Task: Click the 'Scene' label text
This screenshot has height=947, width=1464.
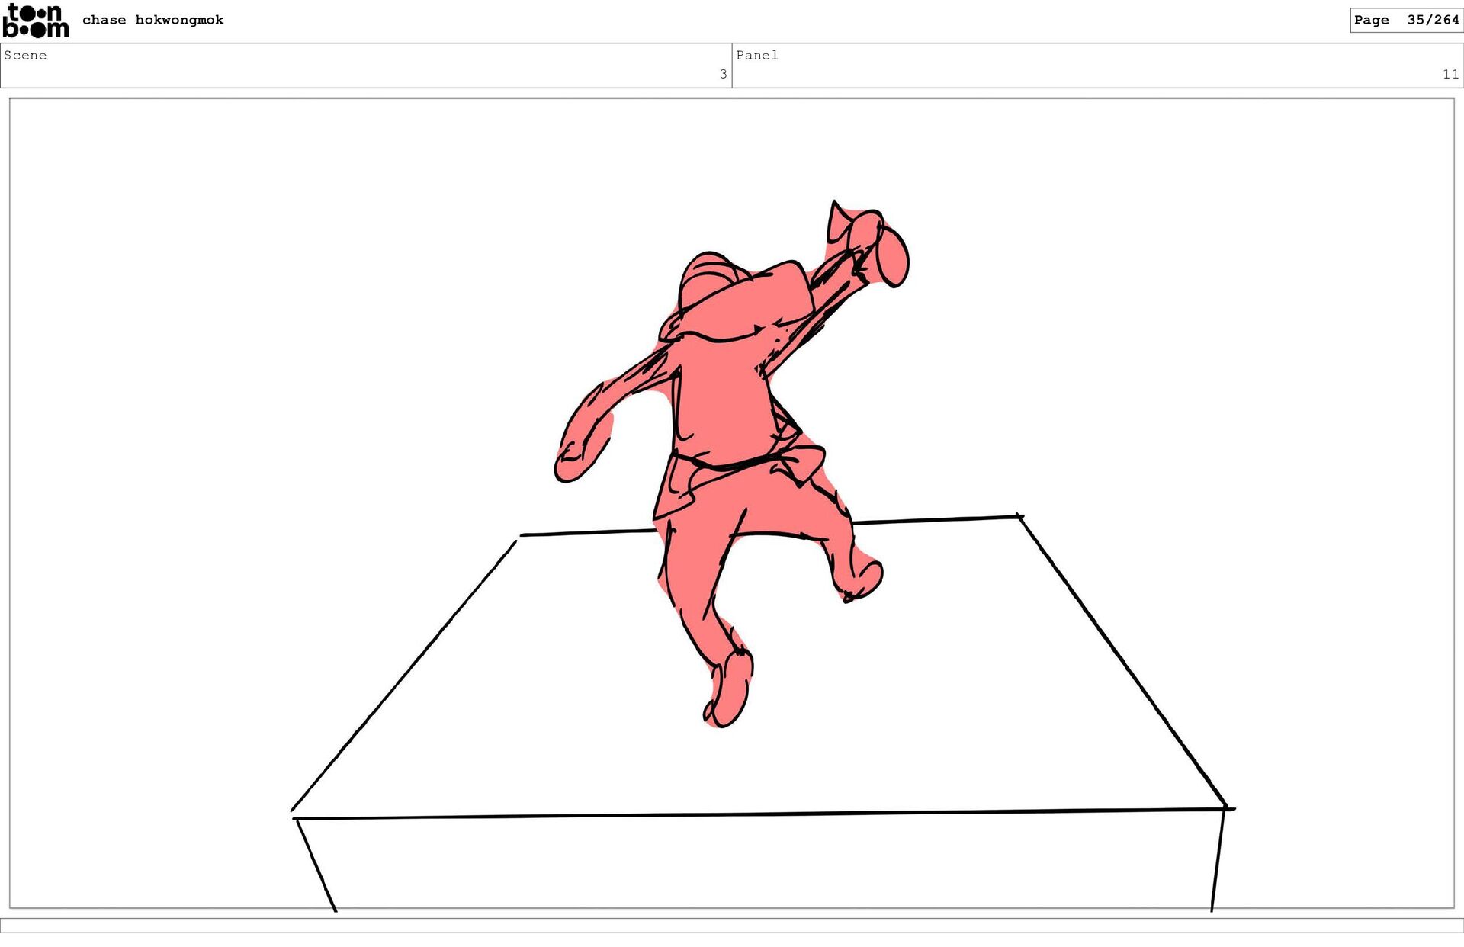Action: [25, 55]
